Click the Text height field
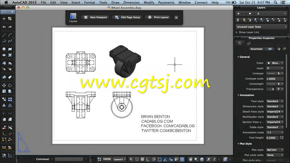Image resolution: width=290 pixels, height=163 pixels. 273,138
